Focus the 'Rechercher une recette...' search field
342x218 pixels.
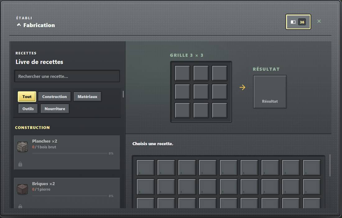click(x=67, y=76)
